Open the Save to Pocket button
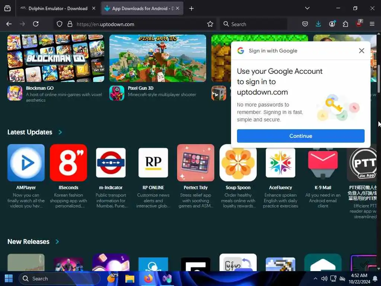This screenshot has width=381, height=286. point(305,24)
